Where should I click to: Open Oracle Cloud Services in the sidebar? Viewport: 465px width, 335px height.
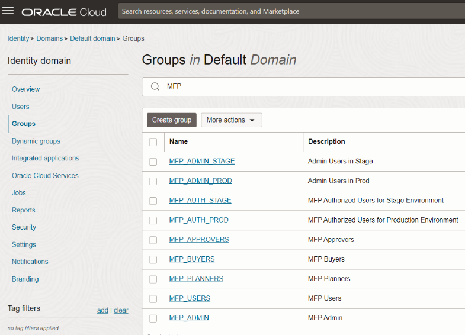tap(45, 176)
